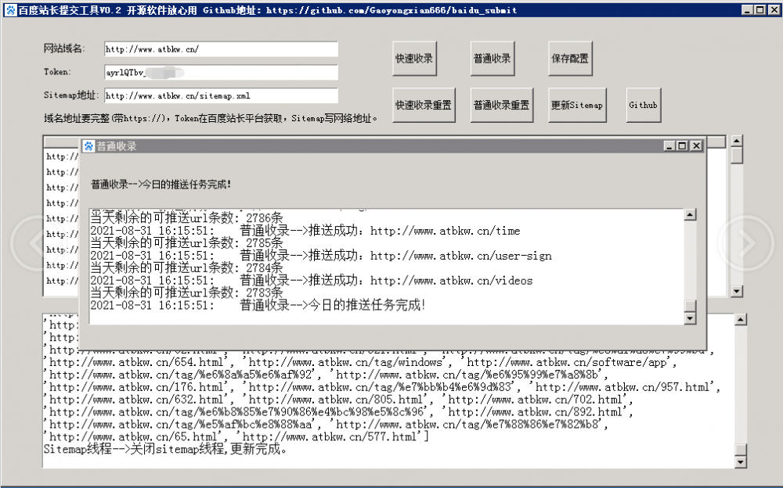783x488 pixels.
Task: Click the URL http://www.atbkw.cn/tag/windows
Action: pyautogui.click(x=345, y=362)
